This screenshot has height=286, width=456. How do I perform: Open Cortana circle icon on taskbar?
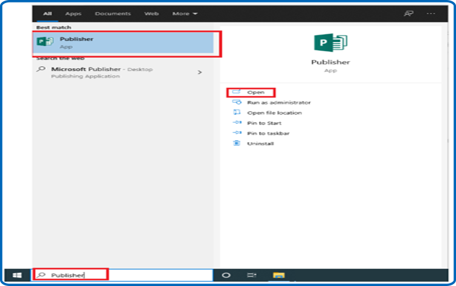[x=226, y=275]
